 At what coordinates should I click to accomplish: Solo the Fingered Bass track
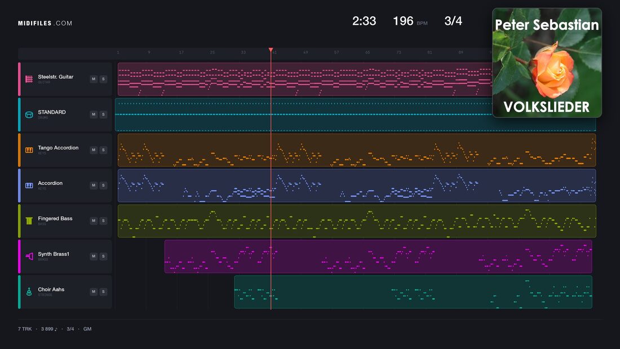(x=103, y=221)
